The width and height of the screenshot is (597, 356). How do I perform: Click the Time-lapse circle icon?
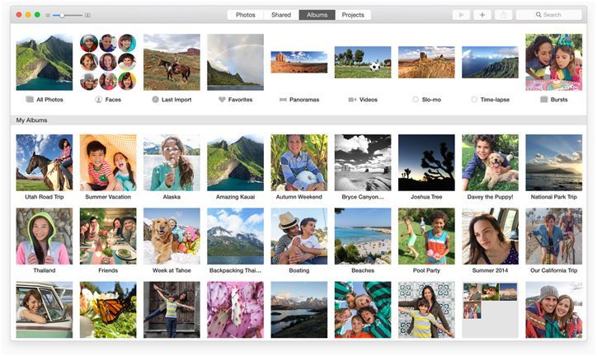474,100
